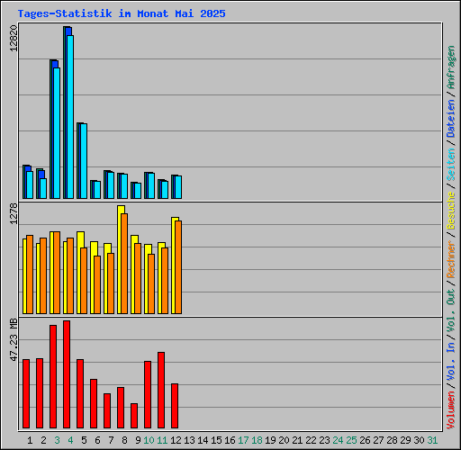
Task: Click the title 'Tages-Statistik im Monat Mai 2025'
Action: (x=122, y=13)
